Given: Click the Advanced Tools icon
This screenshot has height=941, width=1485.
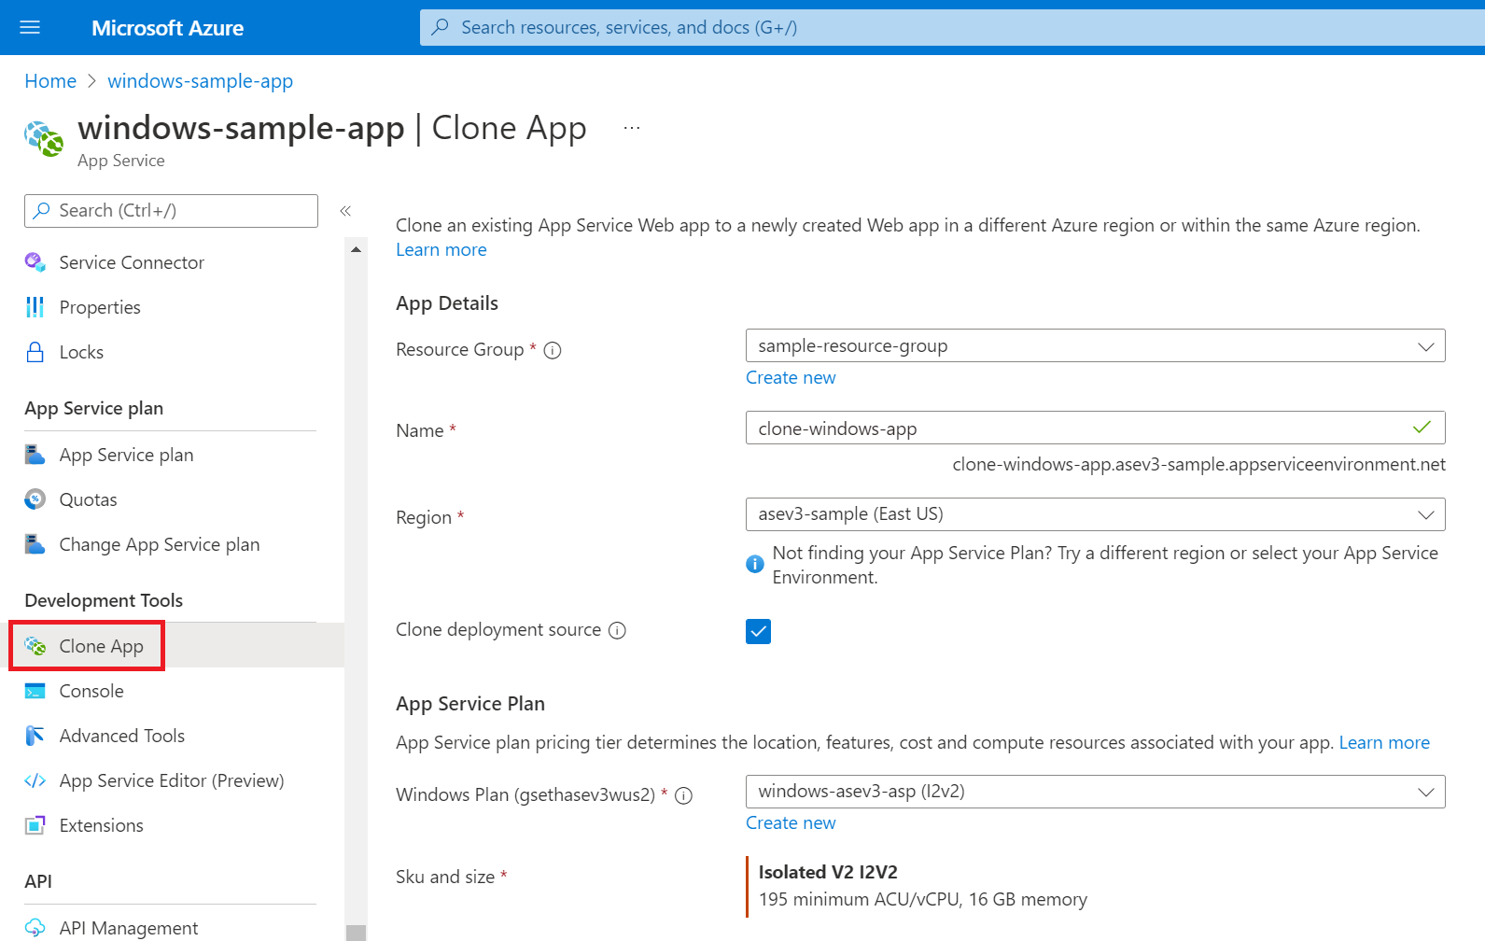Looking at the screenshot, I should tap(35, 736).
